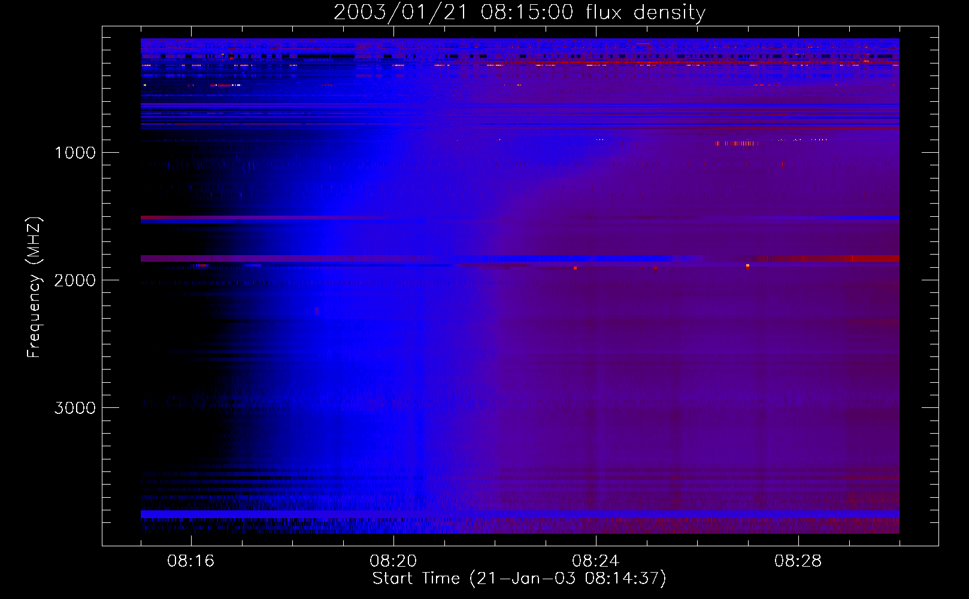Click the "3000" frequency tick label

pyautogui.click(x=75, y=408)
